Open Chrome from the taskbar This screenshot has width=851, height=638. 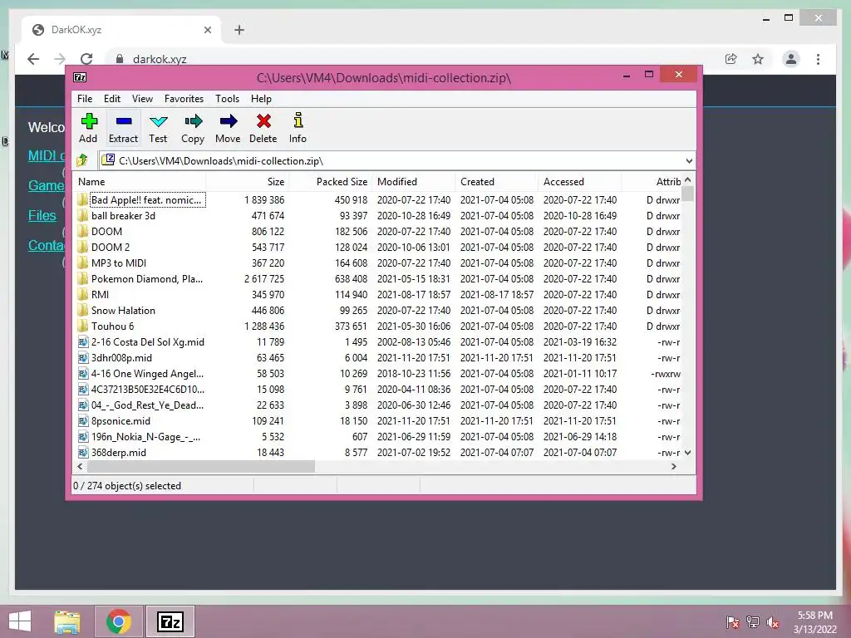[x=118, y=621]
